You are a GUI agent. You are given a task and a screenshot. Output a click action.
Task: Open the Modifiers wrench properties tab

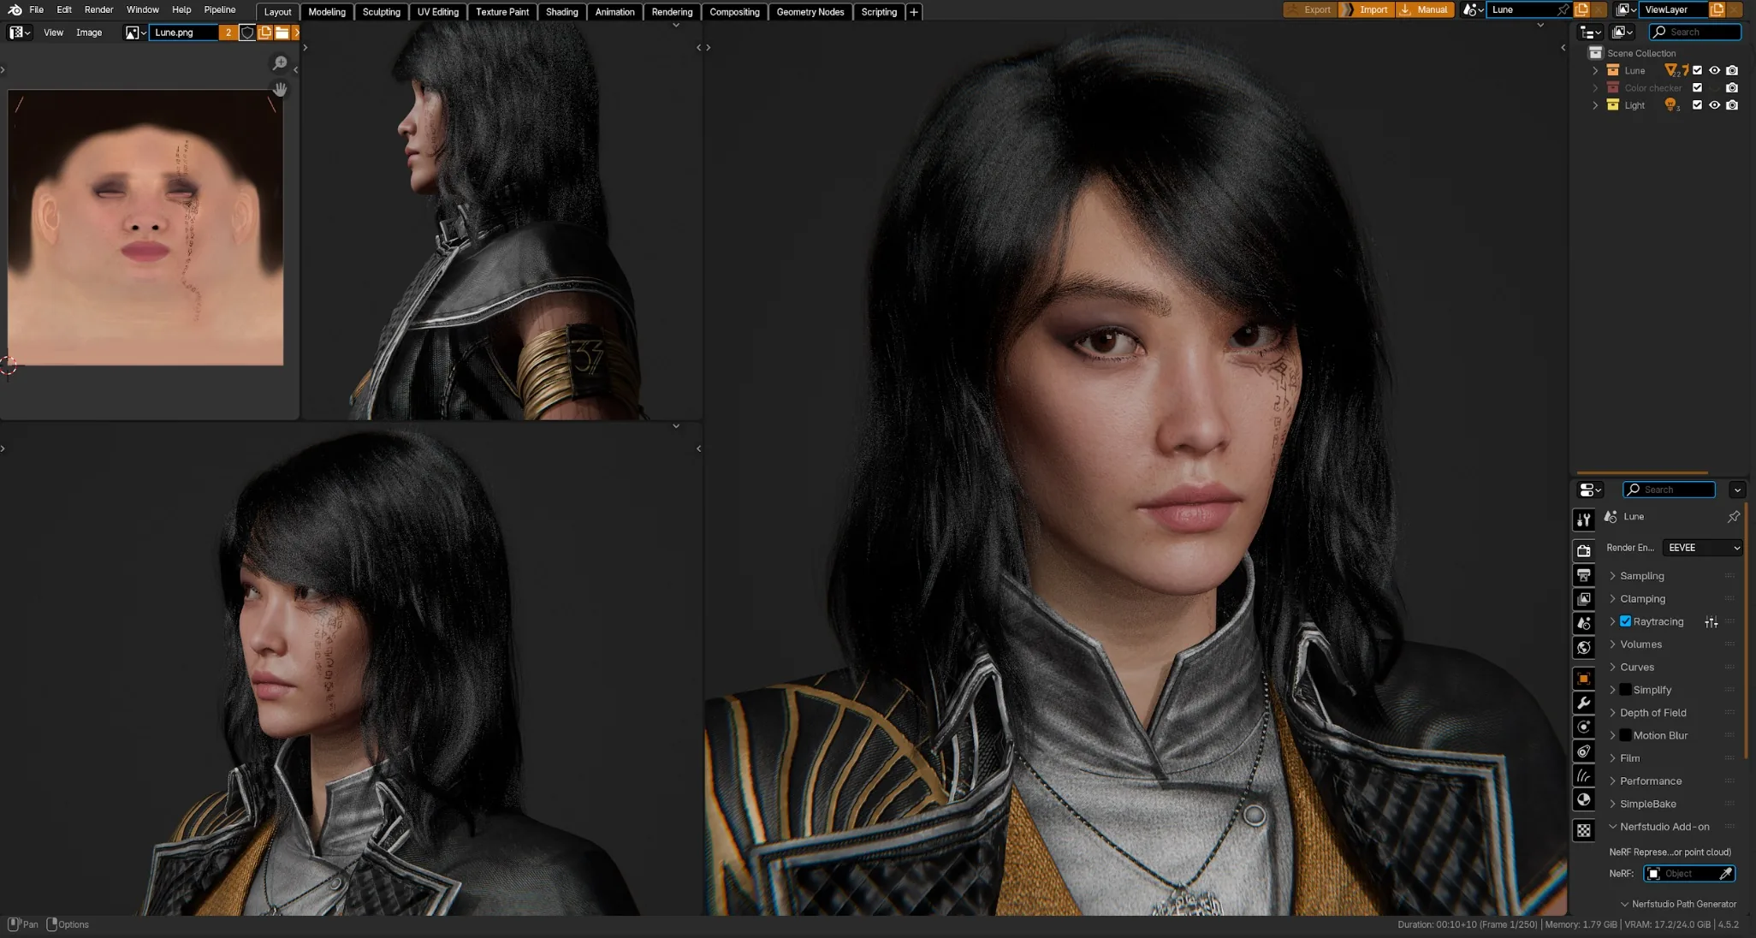1584,703
